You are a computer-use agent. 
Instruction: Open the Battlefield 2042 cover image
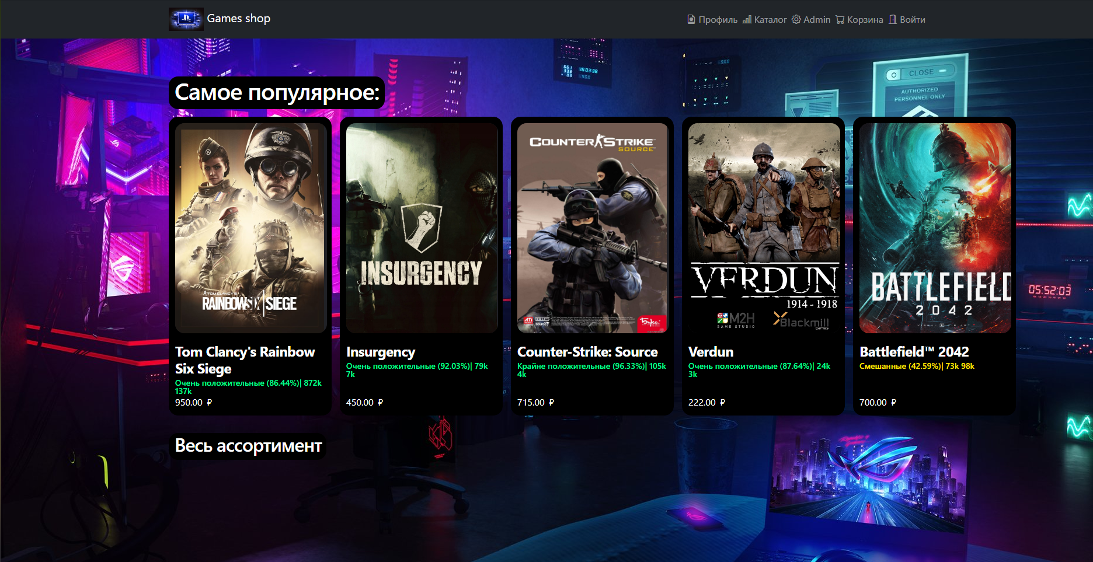pyautogui.click(x=935, y=228)
